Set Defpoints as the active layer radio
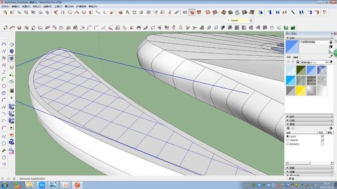The image size is (337, 189). pos(288,144)
